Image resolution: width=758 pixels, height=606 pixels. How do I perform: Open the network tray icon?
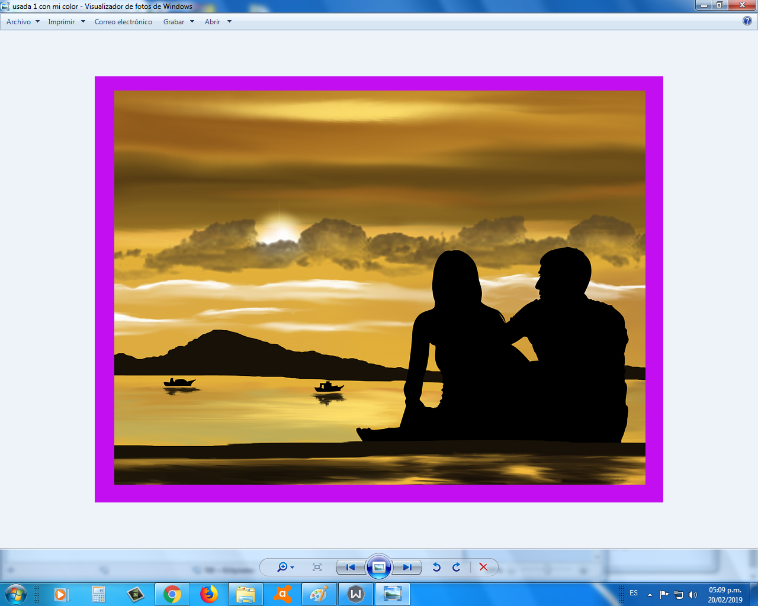tap(679, 594)
